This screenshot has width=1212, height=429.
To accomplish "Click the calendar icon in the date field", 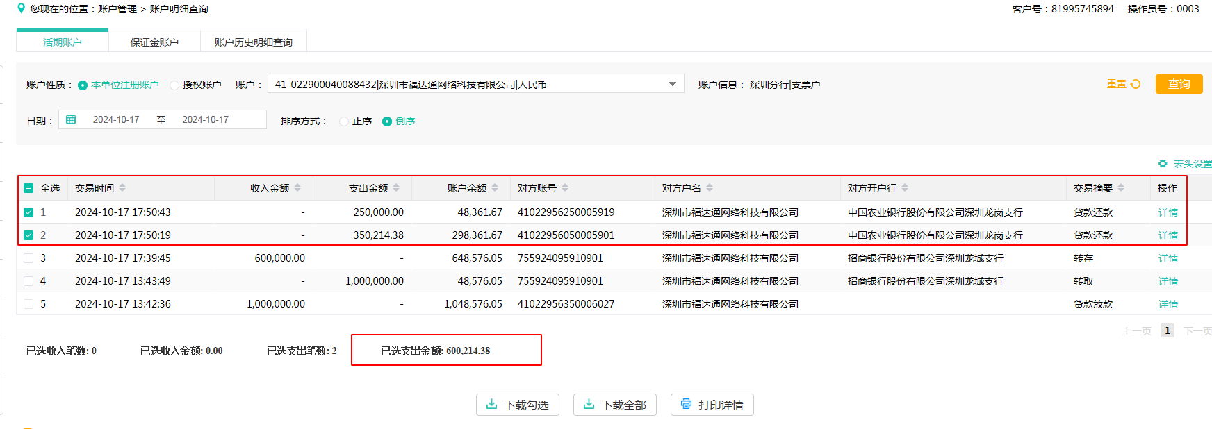I will [x=71, y=119].
